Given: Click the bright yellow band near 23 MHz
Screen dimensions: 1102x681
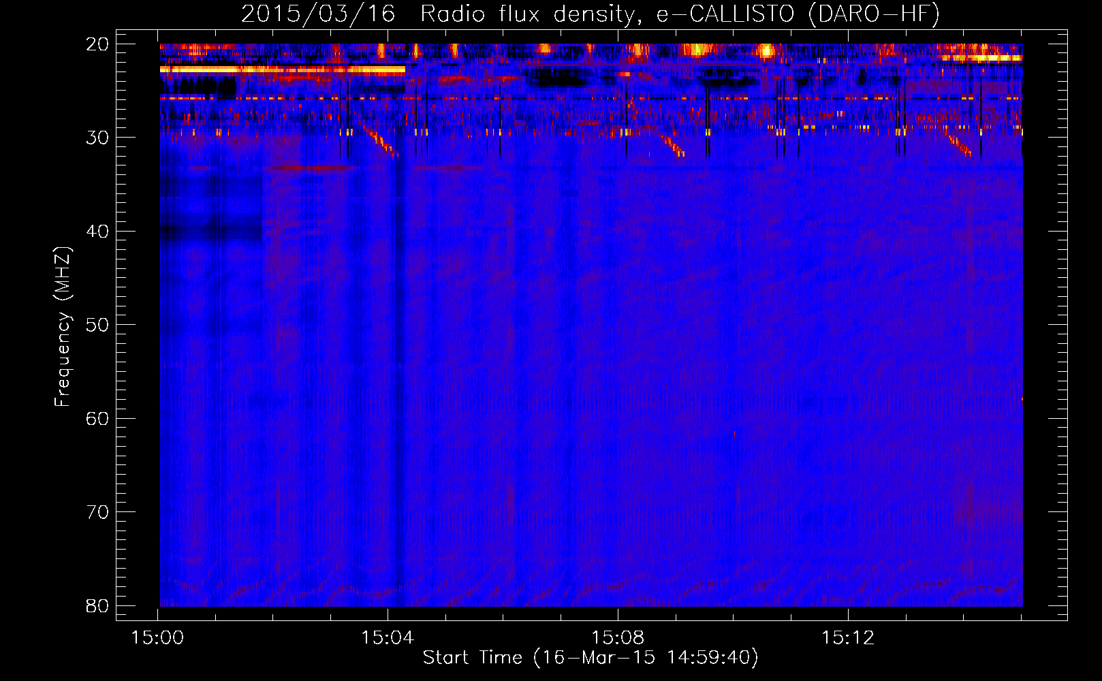Looking at the screenshot, I should (283, 69).
